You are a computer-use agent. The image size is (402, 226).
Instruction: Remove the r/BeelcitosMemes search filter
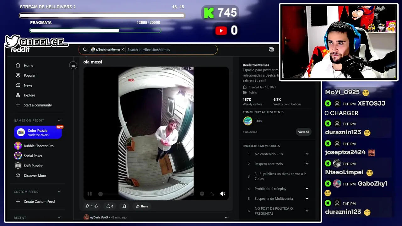pyautogui.click(x=122, y=50)
